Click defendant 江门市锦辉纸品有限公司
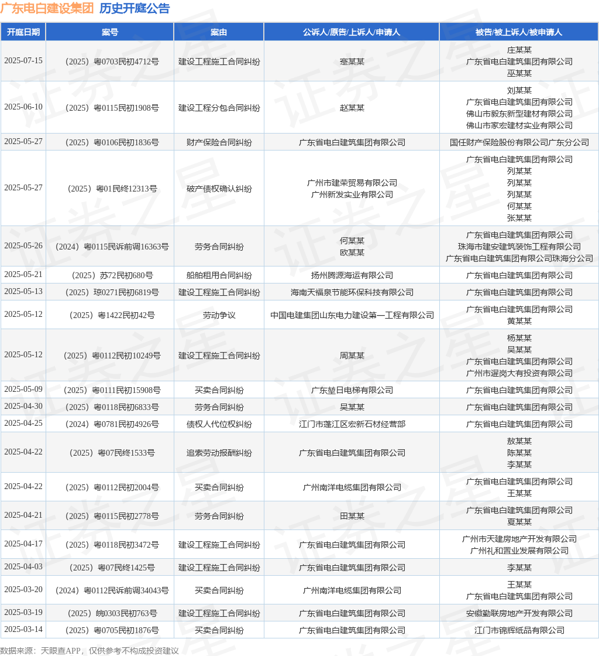 (519, 630)
